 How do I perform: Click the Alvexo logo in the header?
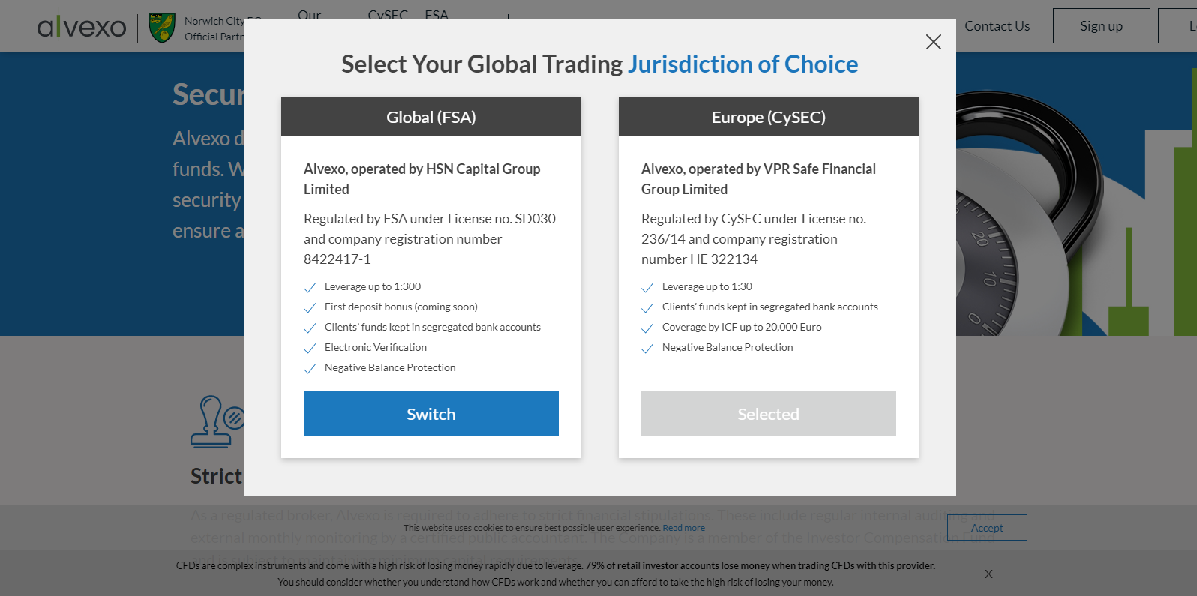[81, 25]
